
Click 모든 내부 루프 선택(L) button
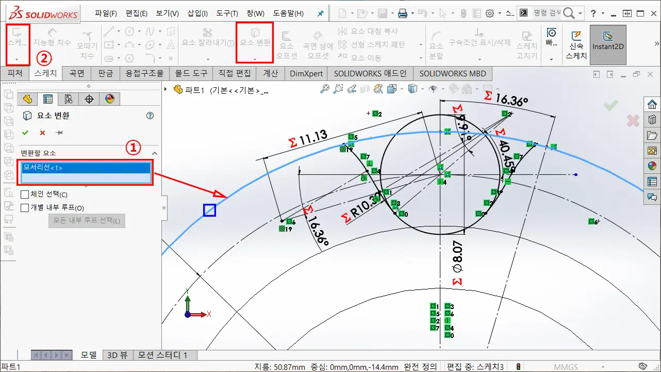click(x=87, y=221)
